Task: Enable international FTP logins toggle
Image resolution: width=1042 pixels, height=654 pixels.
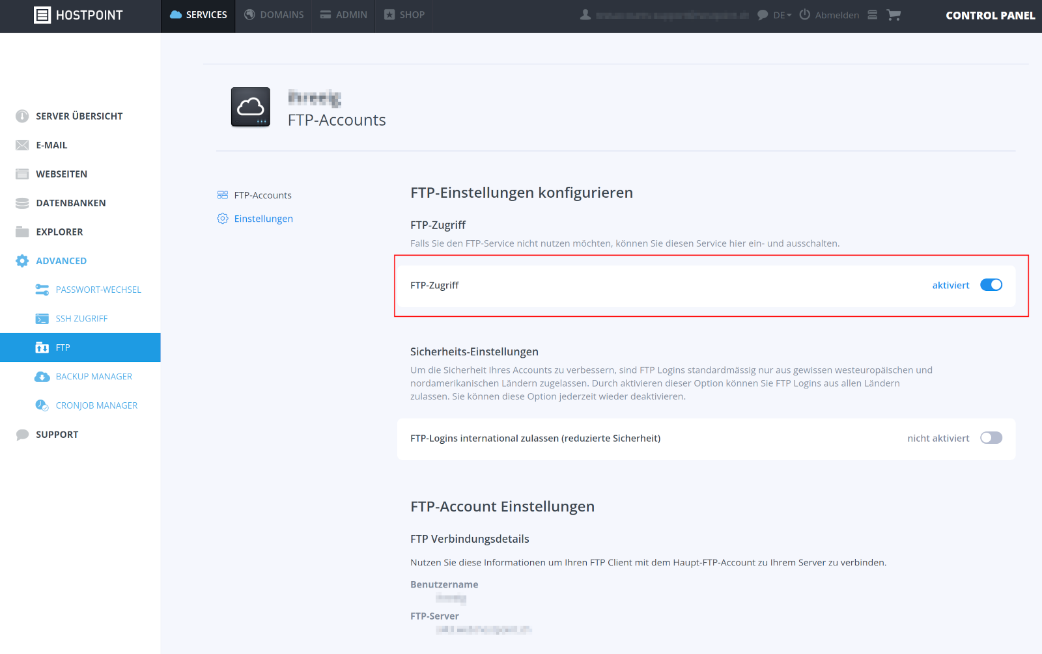Action: [991, 438]
